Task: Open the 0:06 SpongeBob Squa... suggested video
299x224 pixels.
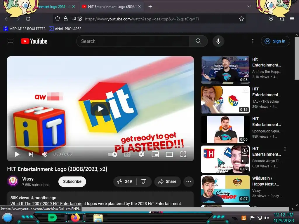Action: click(225, 129)
